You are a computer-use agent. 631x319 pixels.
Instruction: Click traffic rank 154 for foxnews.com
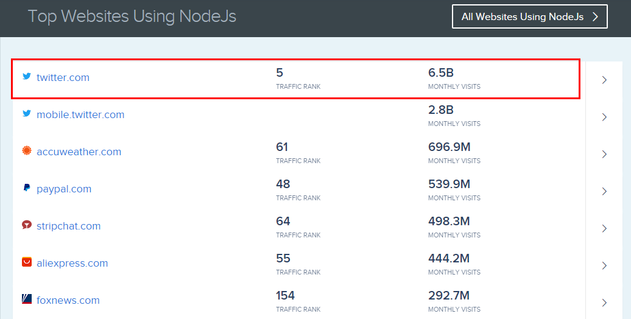(x=285, y=296)
